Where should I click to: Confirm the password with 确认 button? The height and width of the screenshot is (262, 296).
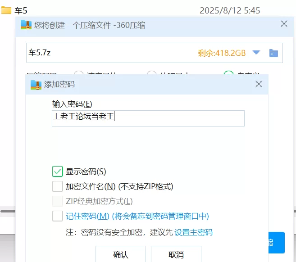pyautogui.click(x=121, y=254)
